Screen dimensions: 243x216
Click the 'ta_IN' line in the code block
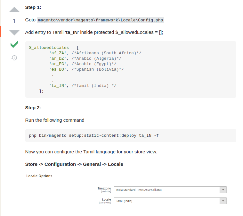[x=82, y=86]
